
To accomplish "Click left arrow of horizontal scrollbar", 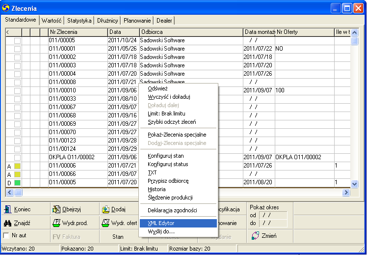I will (x=10, y=193).
